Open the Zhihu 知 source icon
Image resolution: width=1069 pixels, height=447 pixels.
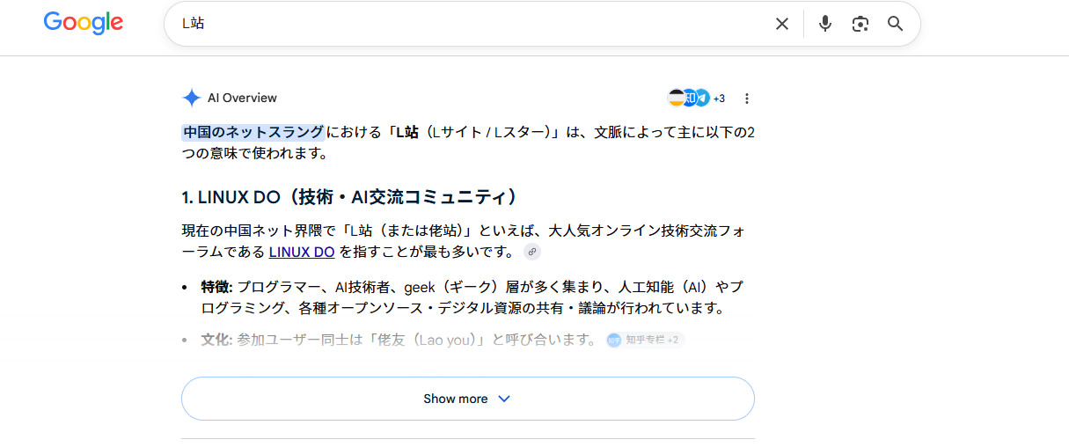[x=690, y=98]
